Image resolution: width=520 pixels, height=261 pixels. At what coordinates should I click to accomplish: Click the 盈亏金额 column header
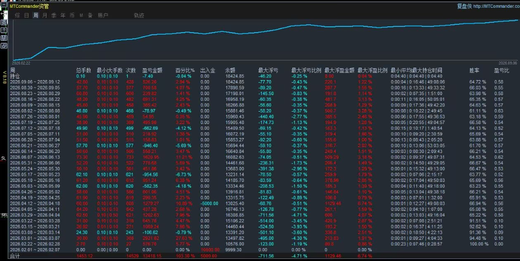(152, 70)
